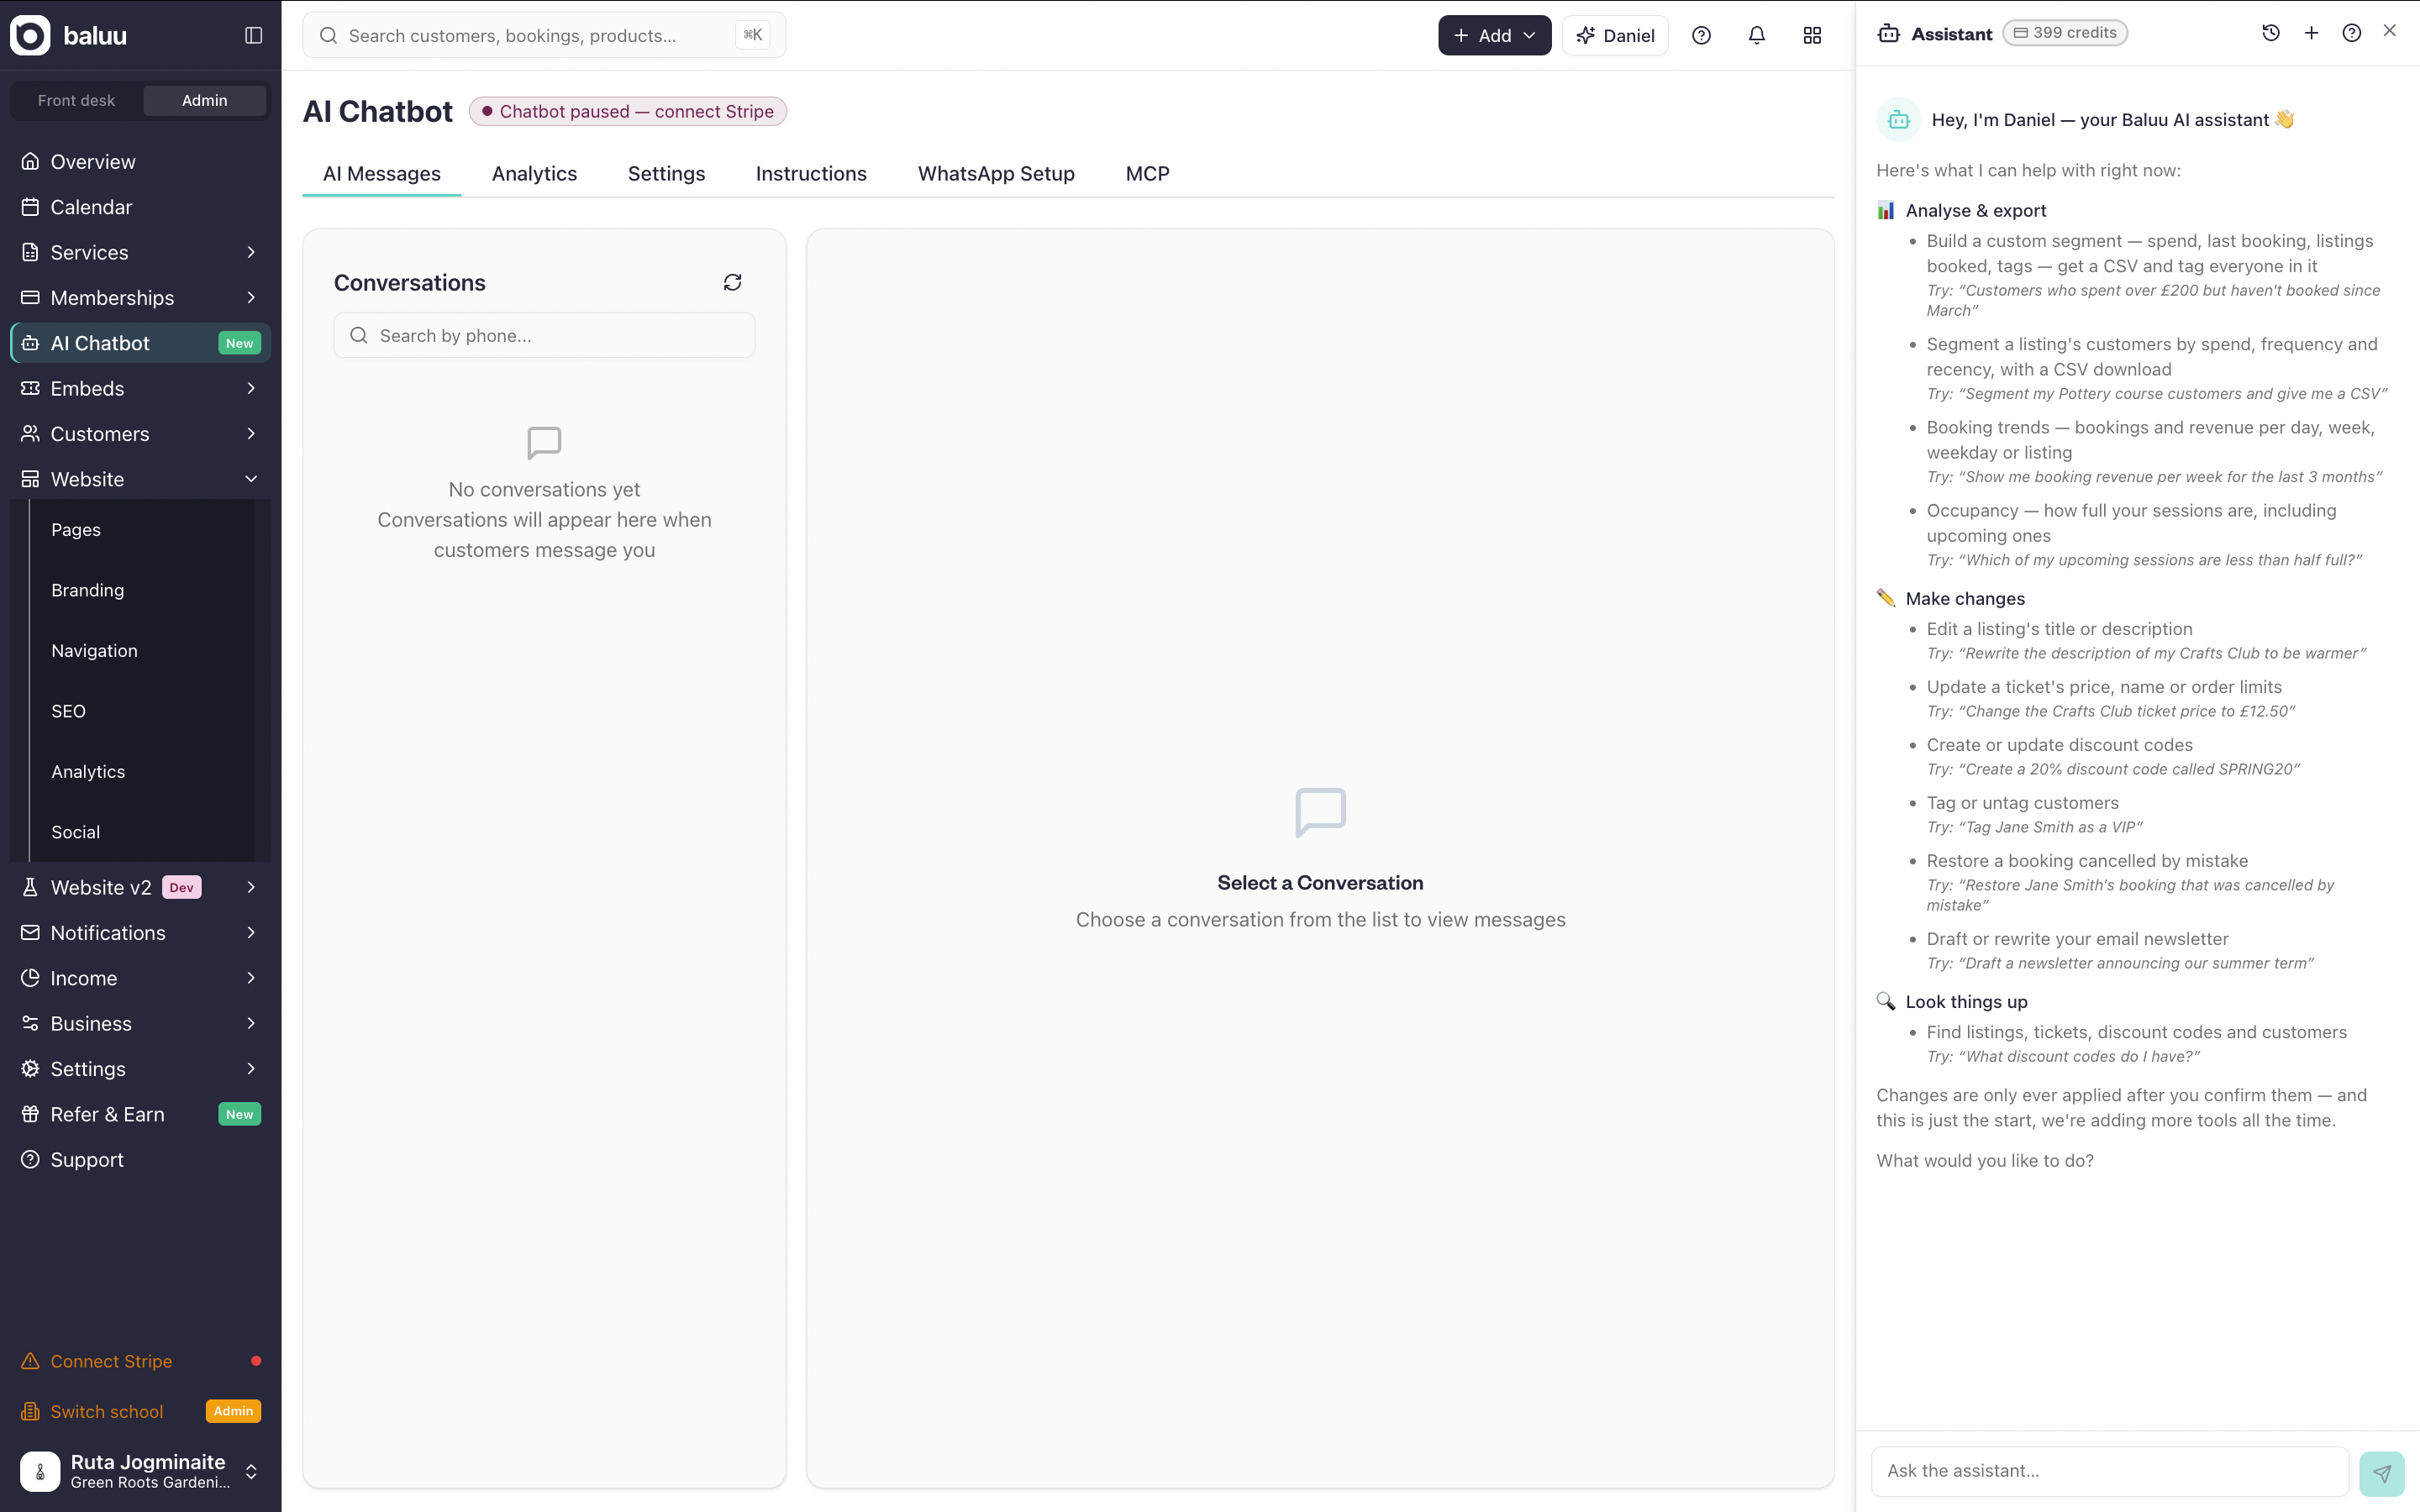Switch to the Instructions tab

pyautogui.click(x=811, y=174)
